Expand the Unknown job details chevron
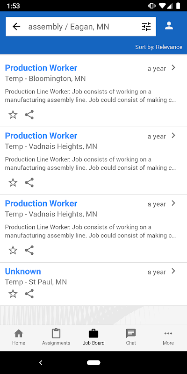The image size is (187, 374). click(173, 271)
